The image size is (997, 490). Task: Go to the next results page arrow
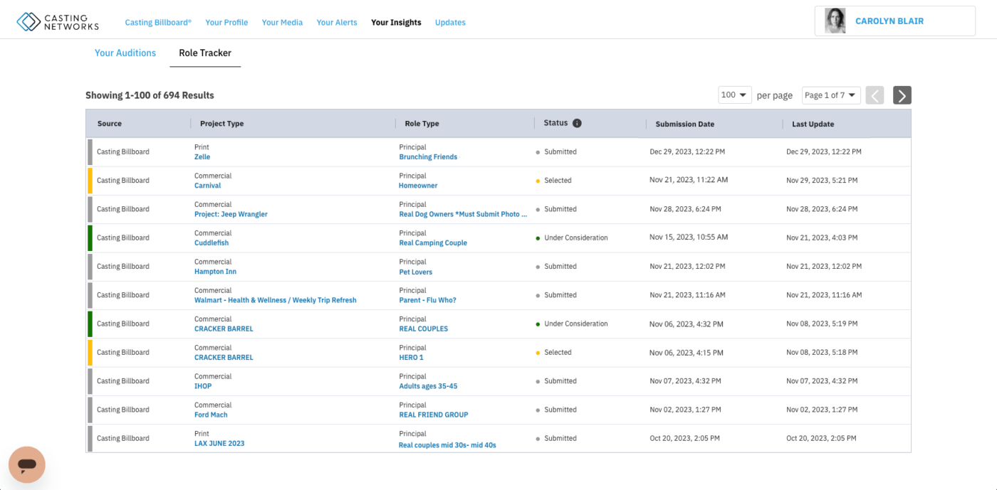click(902, 95)
